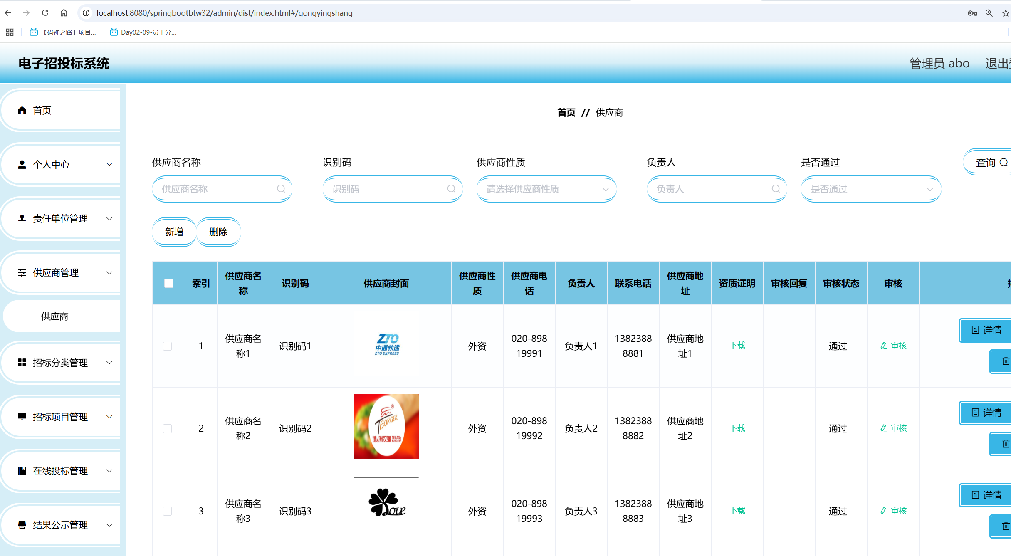Open the zoom magnifier icon in address bar

pyautogui.click(x=989, y=13)
